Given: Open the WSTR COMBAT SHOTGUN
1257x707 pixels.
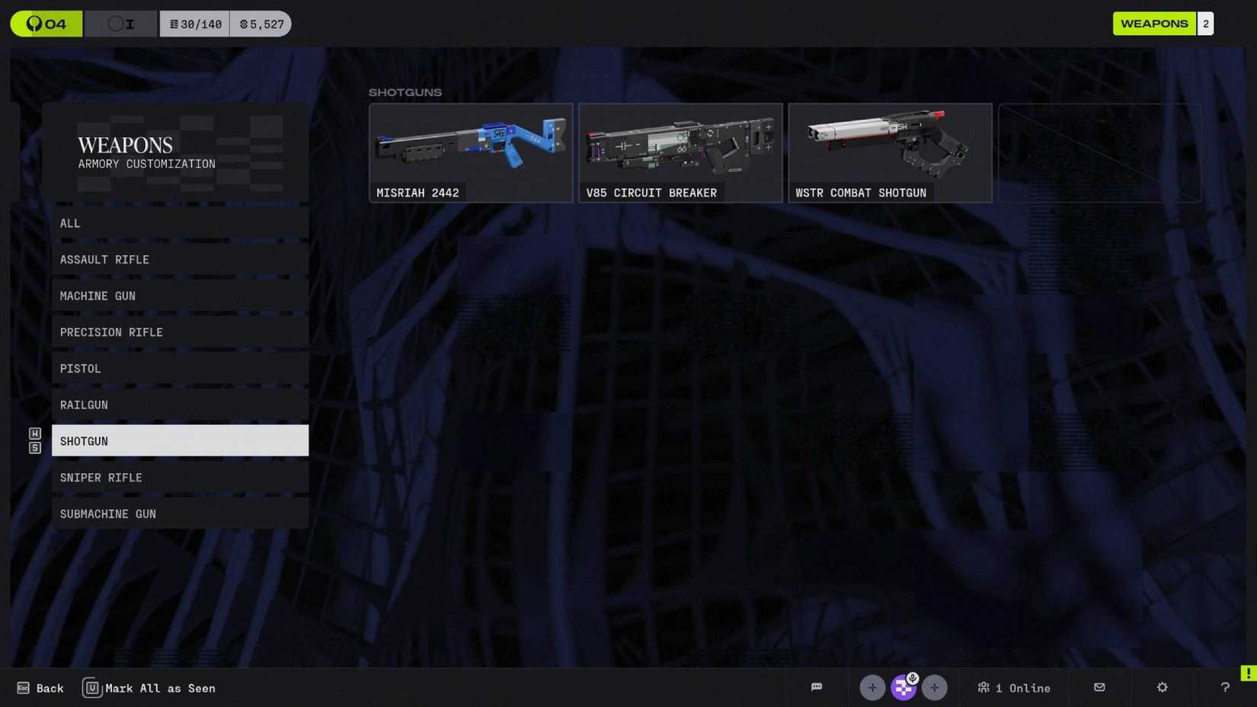Looking at the screenshot, I should pos(890,152).
